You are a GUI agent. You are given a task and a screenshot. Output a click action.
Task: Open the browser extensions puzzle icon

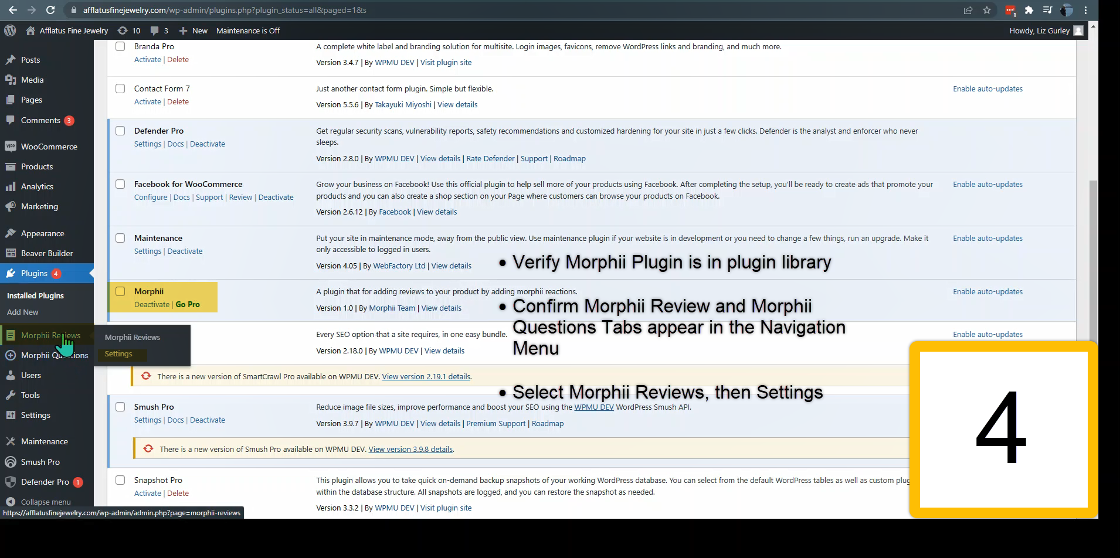pos(1029,10)
